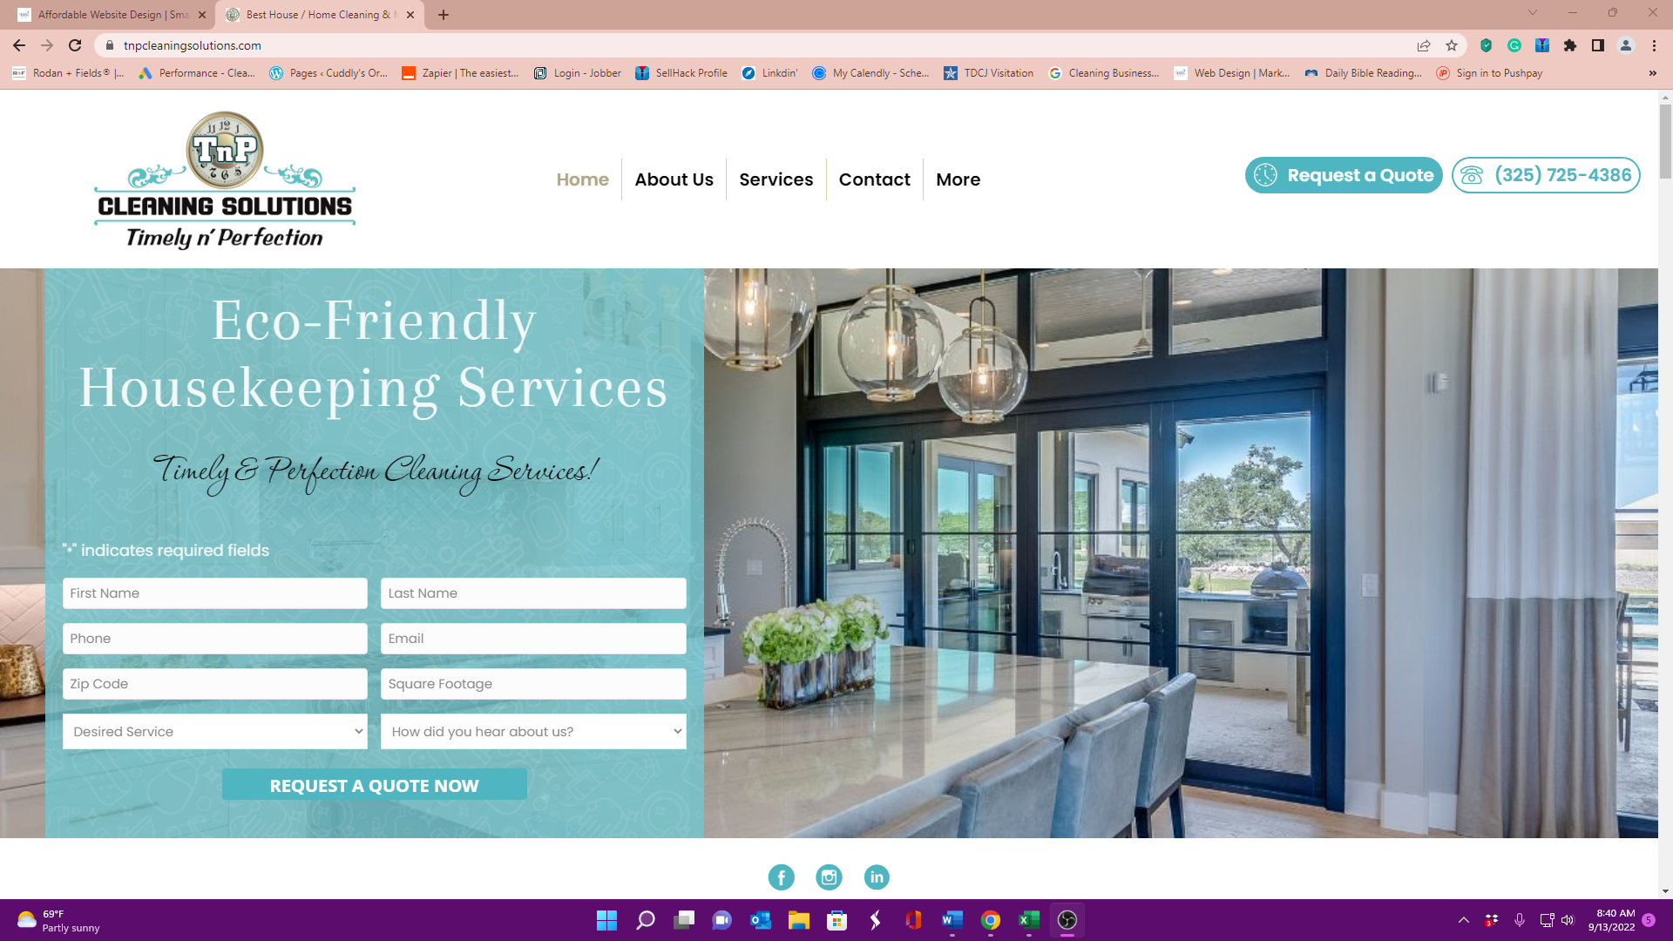The width and height of the screenshot is (1673, 941).
Task: Click the First Name input field
Action: click(x=215, y=592)
